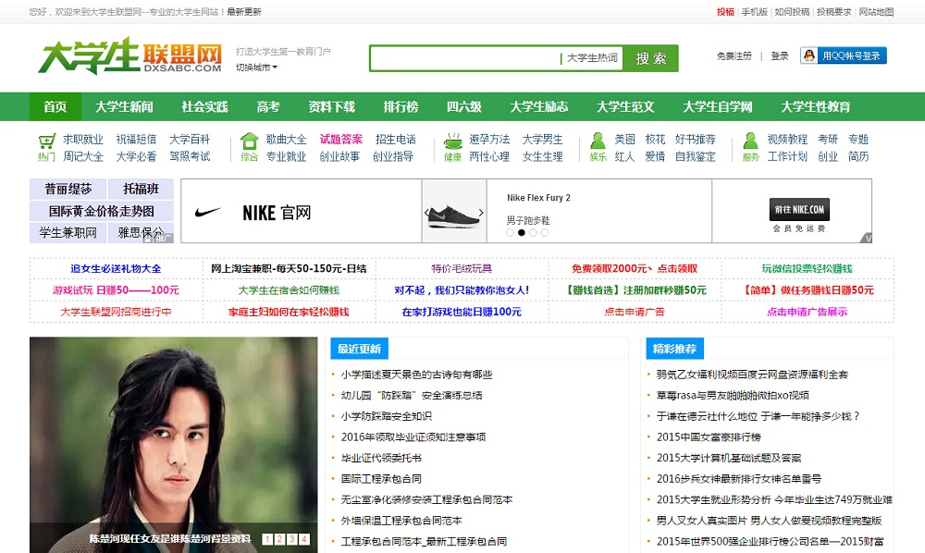The image size is (925, 553).
Task: Click the Nike ad right arrow
Action: pyautogui.click(x=481, y=213)
